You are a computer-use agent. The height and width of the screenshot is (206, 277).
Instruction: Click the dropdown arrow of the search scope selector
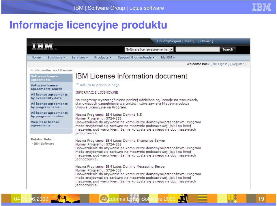171,49
